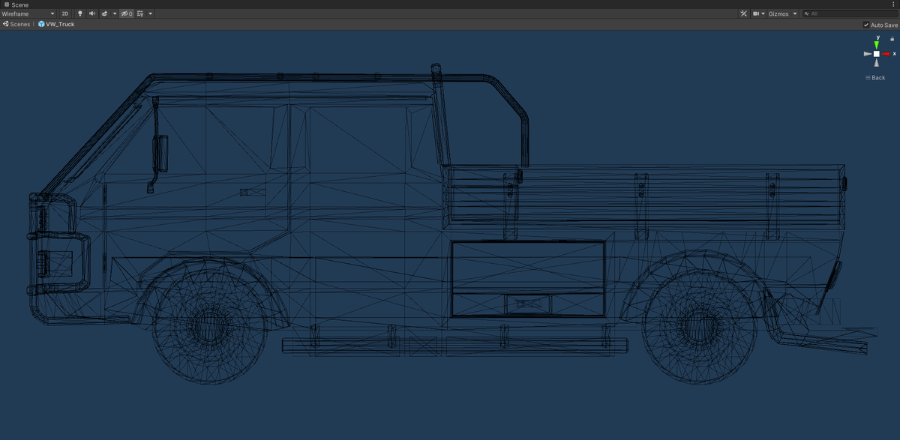Toggle the scene grid icon

(x=140, y=13)
